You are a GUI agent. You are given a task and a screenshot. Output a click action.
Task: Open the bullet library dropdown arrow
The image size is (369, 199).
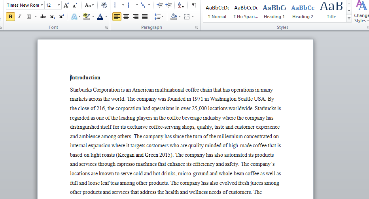pos(123,5)
